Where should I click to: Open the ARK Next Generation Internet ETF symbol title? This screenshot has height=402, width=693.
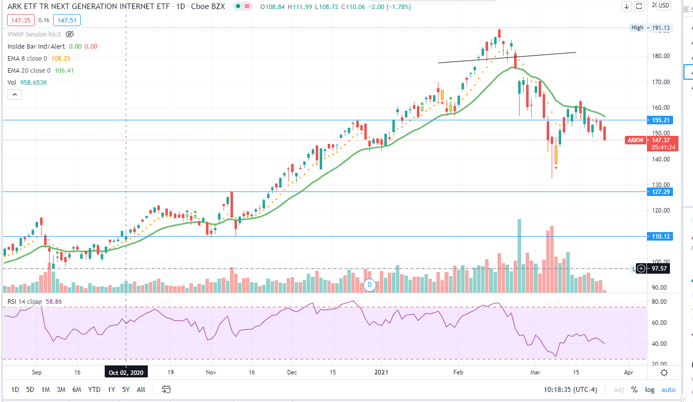click(89, 7)
